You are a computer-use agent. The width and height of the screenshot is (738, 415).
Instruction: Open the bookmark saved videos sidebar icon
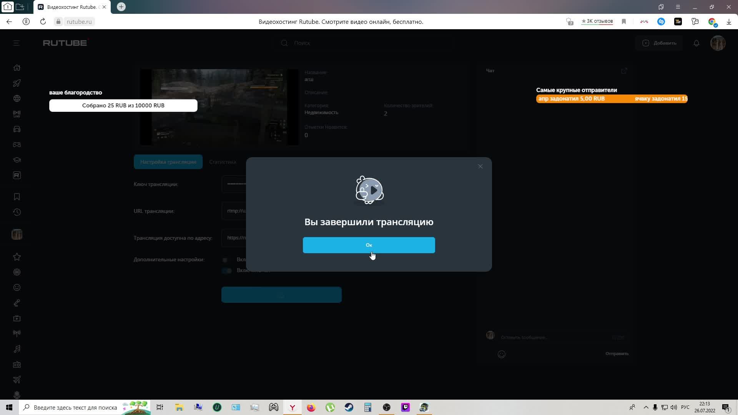coord(17,197)
